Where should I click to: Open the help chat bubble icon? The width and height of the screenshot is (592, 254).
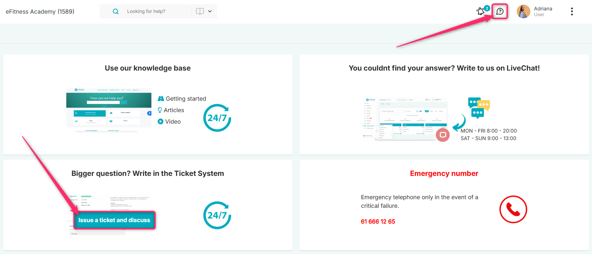[x=500, y=11]
